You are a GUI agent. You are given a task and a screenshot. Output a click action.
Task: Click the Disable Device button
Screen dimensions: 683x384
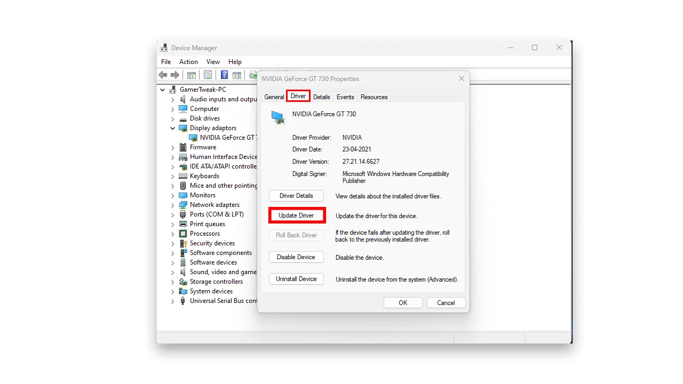[x=296, y=257]
